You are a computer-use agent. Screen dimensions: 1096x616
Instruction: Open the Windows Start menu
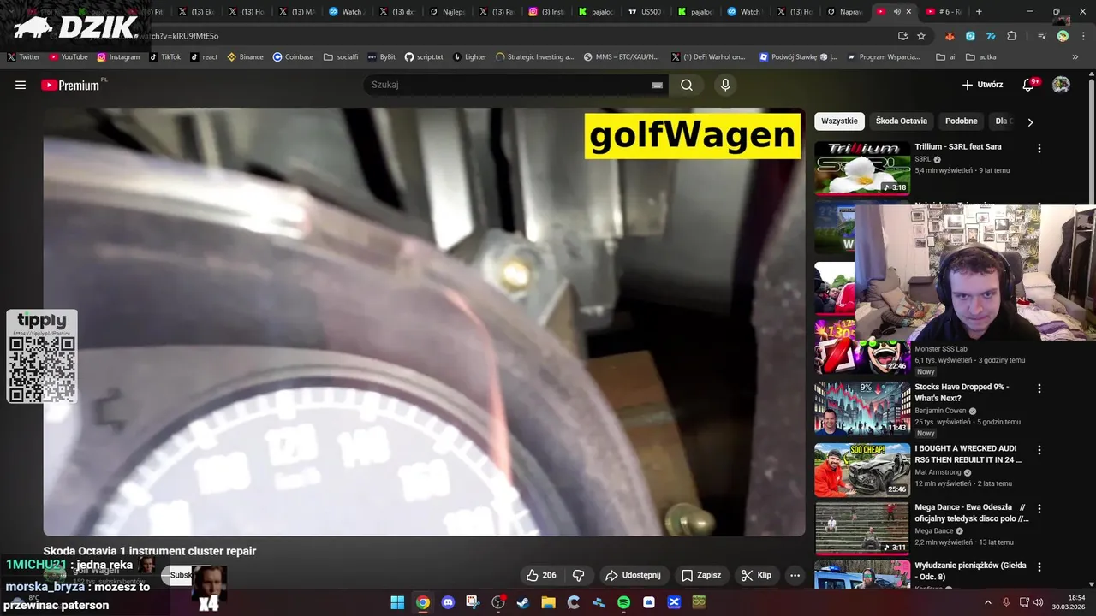pyautogui.click(x=397, y=602)
